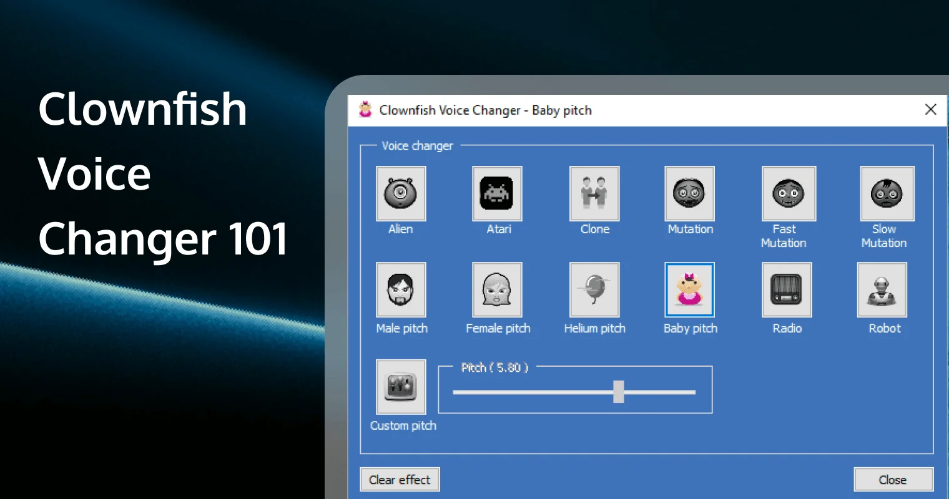Close the Clownfish window with X
Screen dimensions: 949x499
930,110
